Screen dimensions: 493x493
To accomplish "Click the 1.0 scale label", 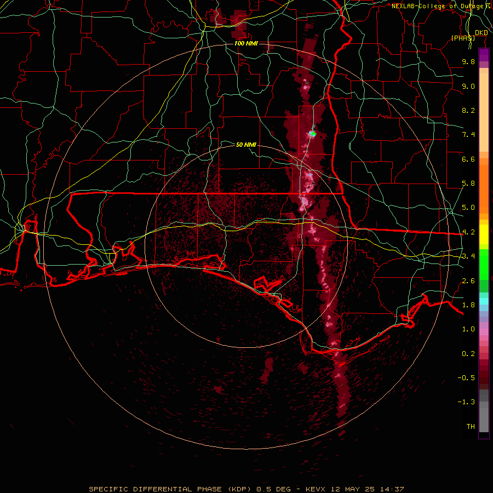I will click(468, 329).
